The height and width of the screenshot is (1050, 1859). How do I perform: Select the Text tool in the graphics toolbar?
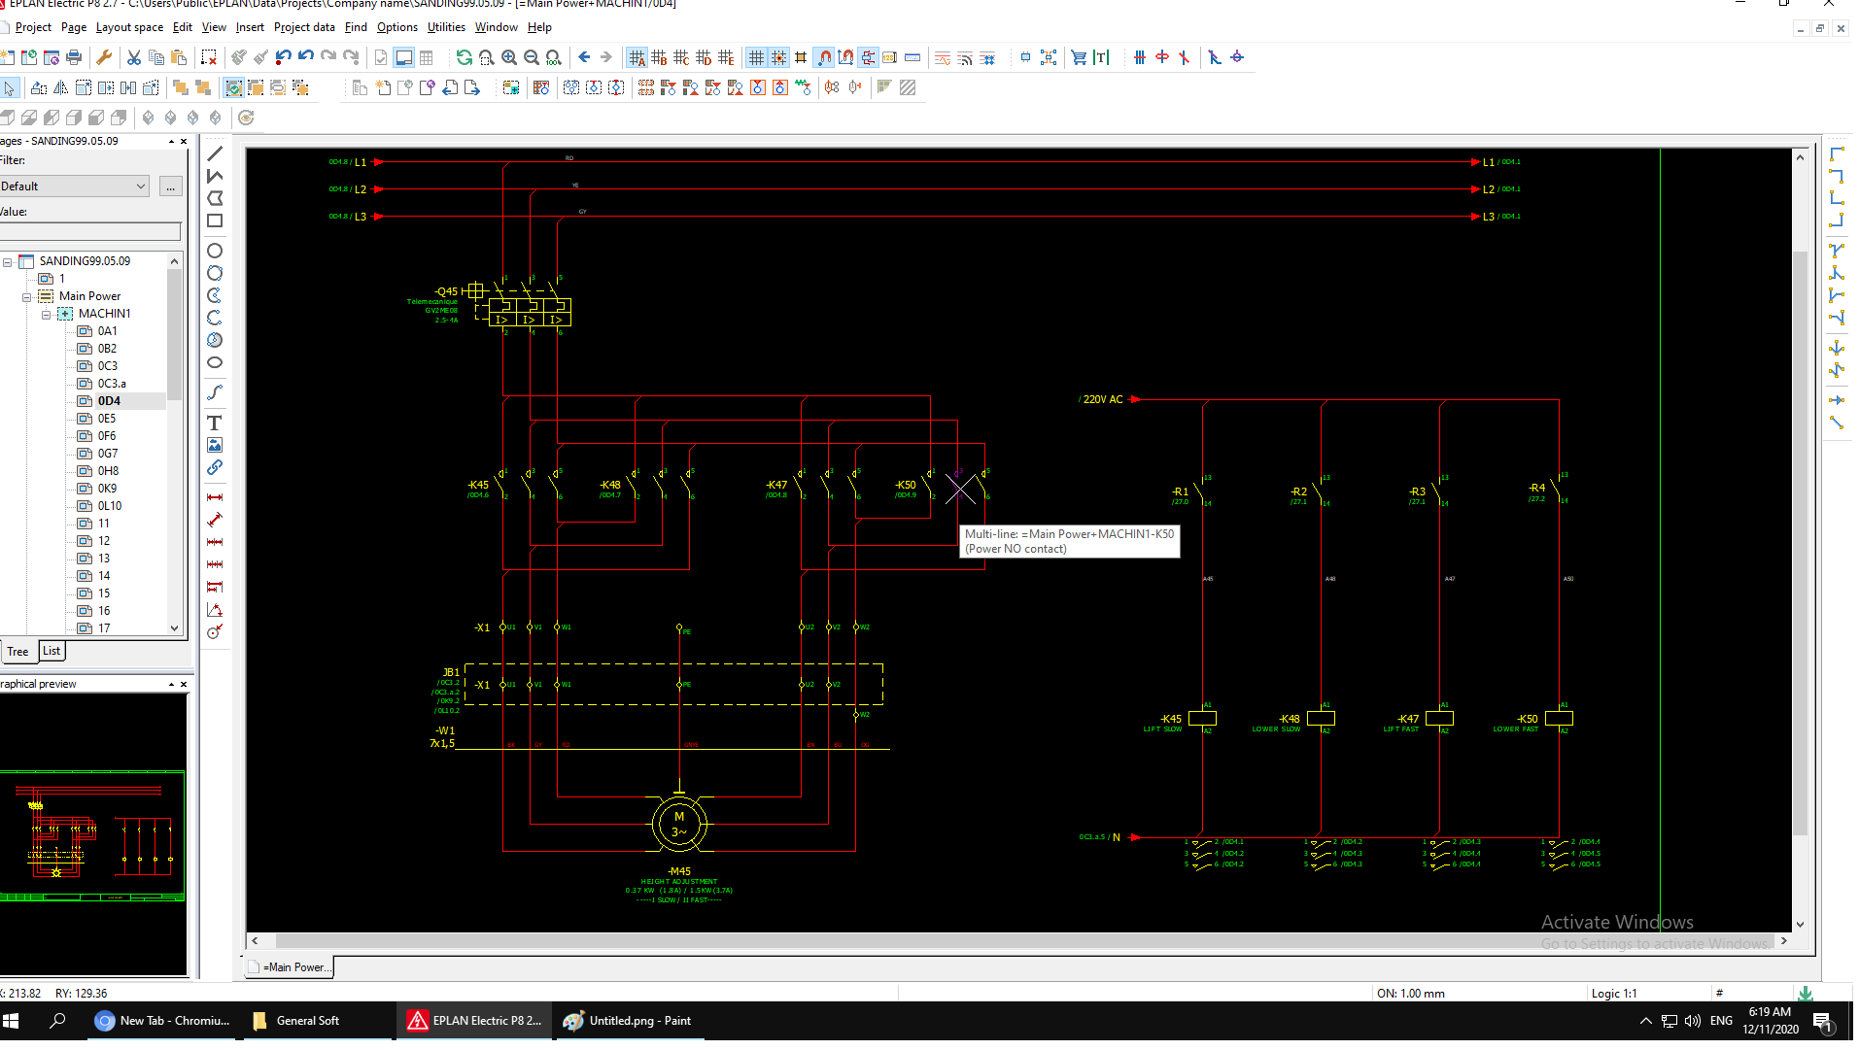pyautogui.click(x=215, y=423)
